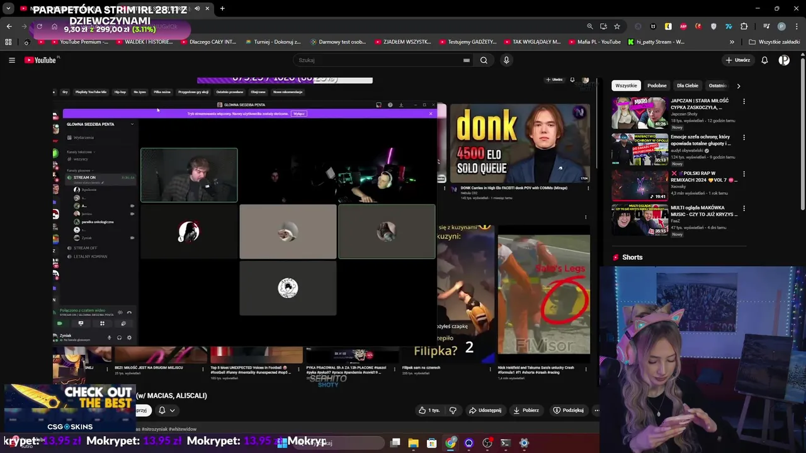
Task: Click the Pobierz download button
Action: tap(526, 410)
